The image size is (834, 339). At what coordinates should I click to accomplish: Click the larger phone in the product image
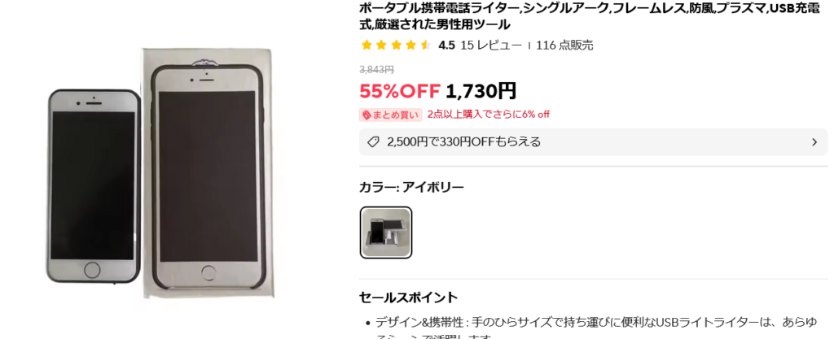click(x=208, y=176)
